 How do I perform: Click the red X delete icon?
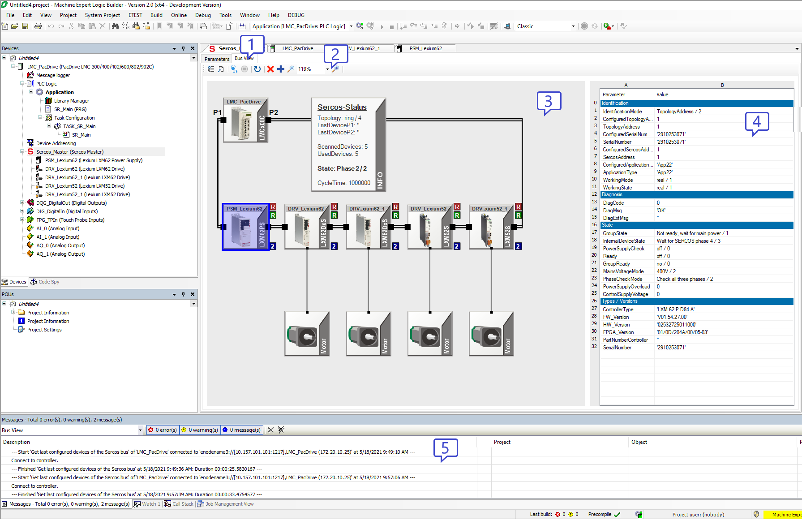point(270,69)
